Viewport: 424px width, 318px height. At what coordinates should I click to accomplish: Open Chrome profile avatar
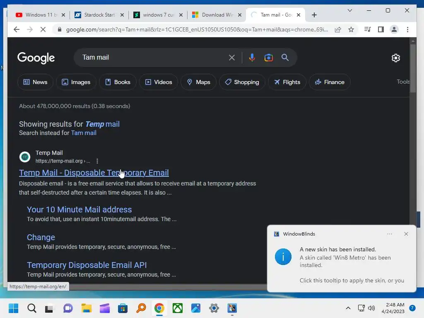394,29
